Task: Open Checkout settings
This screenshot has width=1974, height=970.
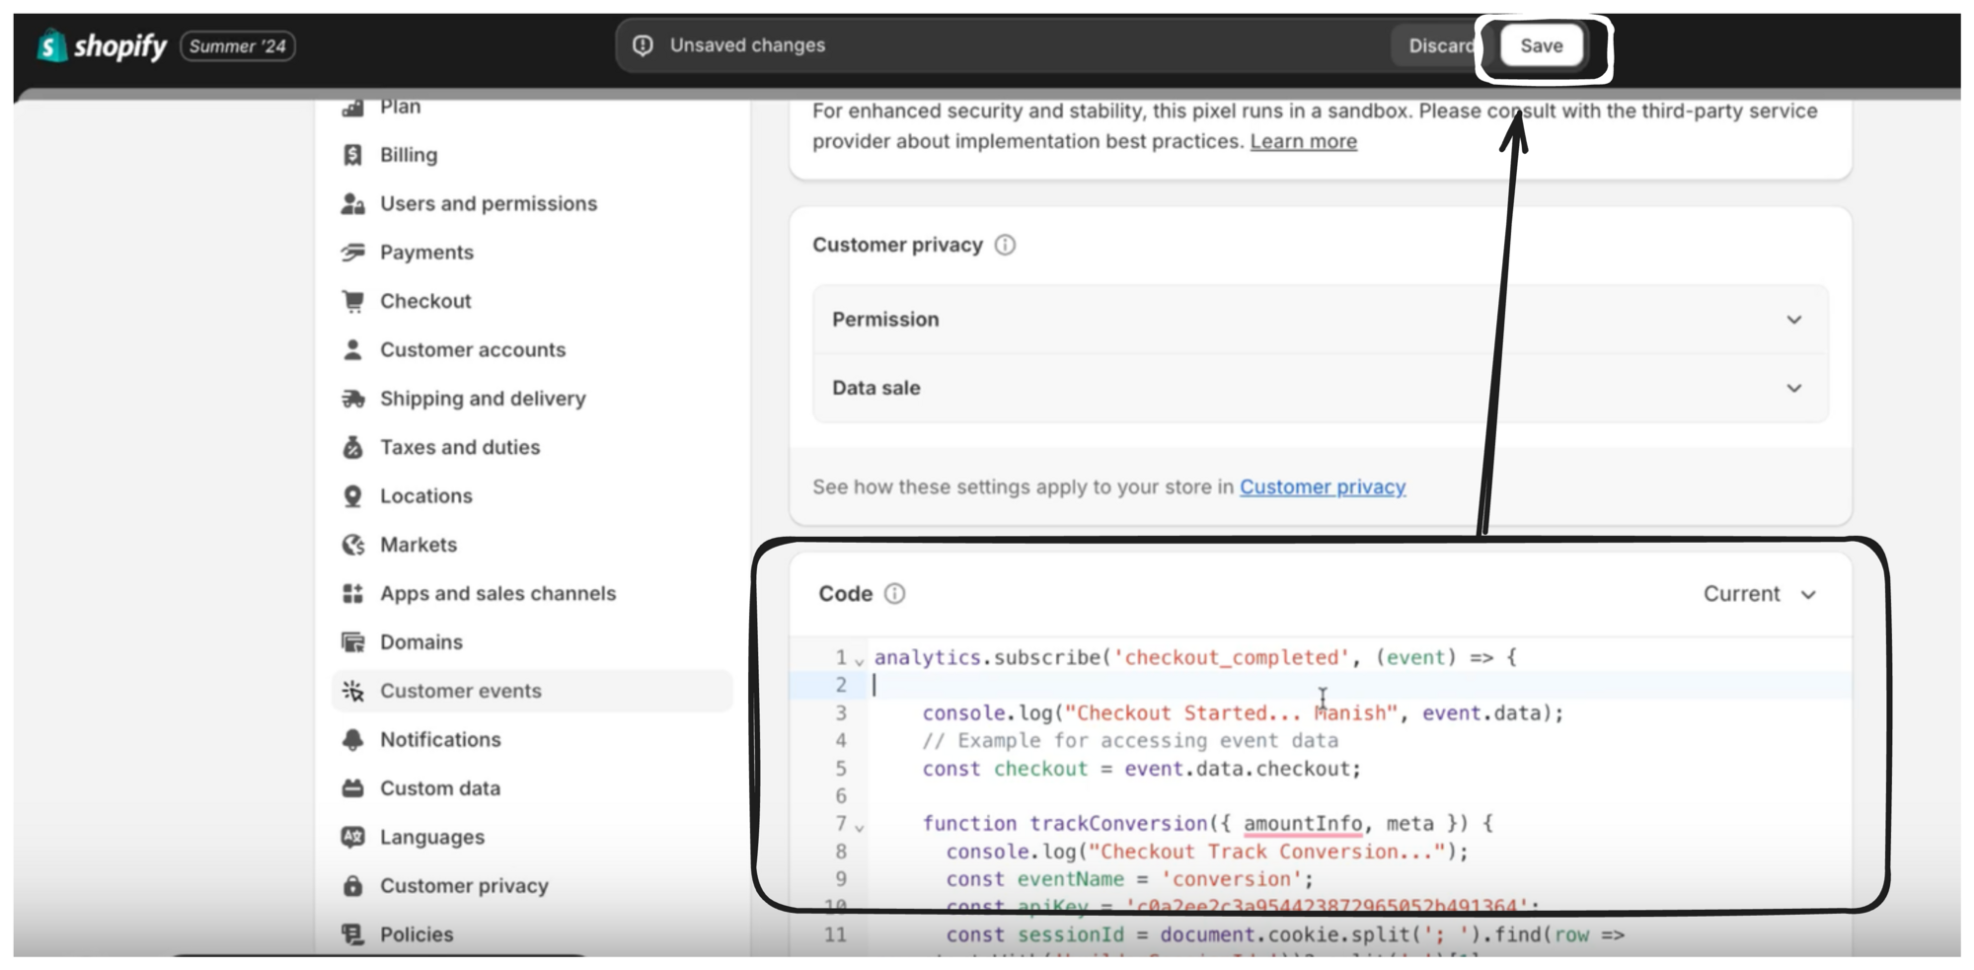Action: tap(425, 301)
